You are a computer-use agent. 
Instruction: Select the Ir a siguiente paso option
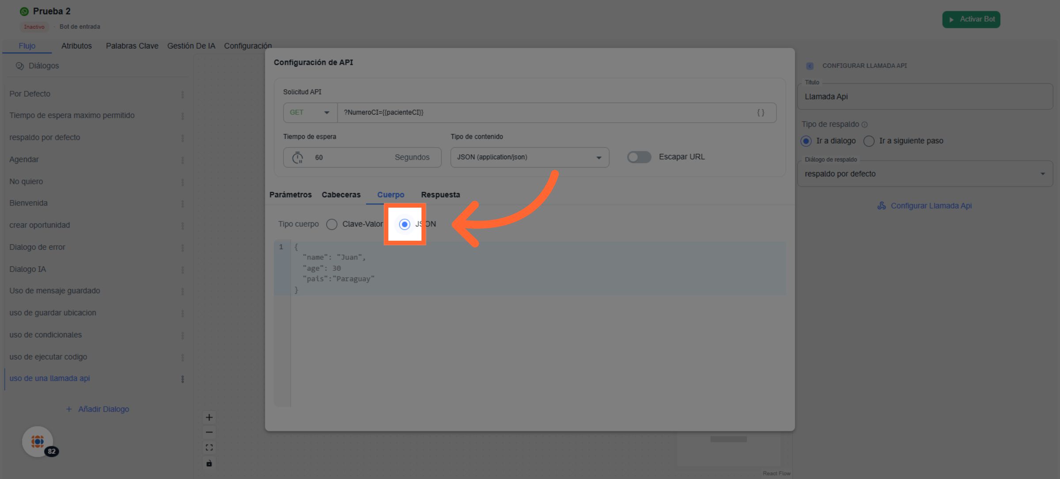(869, 141)
